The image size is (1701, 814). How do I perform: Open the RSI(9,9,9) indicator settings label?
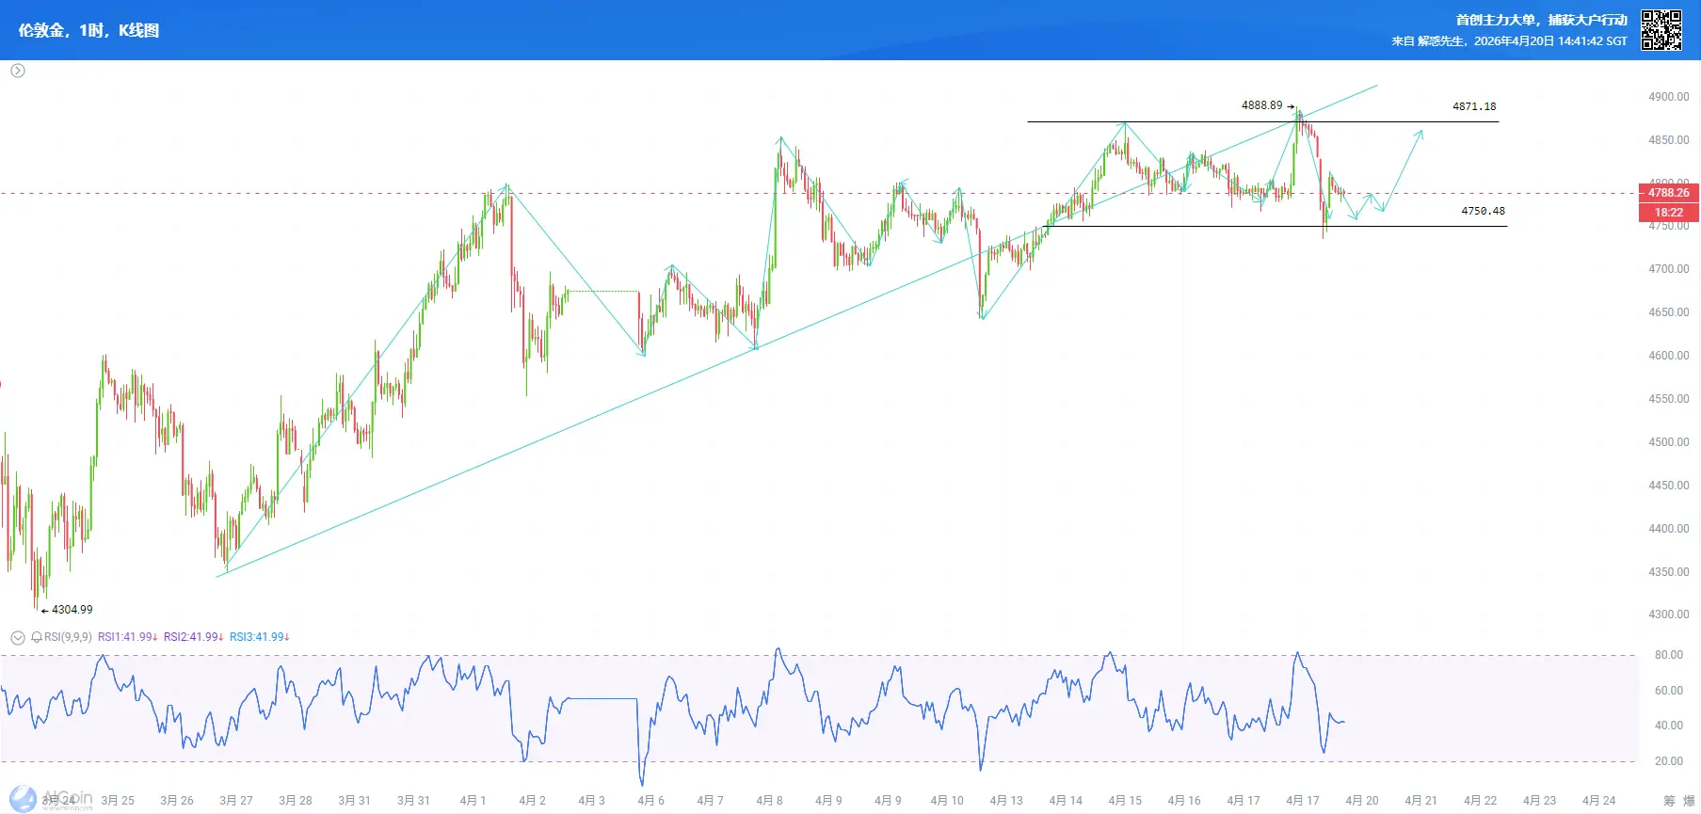coord(68,637)
